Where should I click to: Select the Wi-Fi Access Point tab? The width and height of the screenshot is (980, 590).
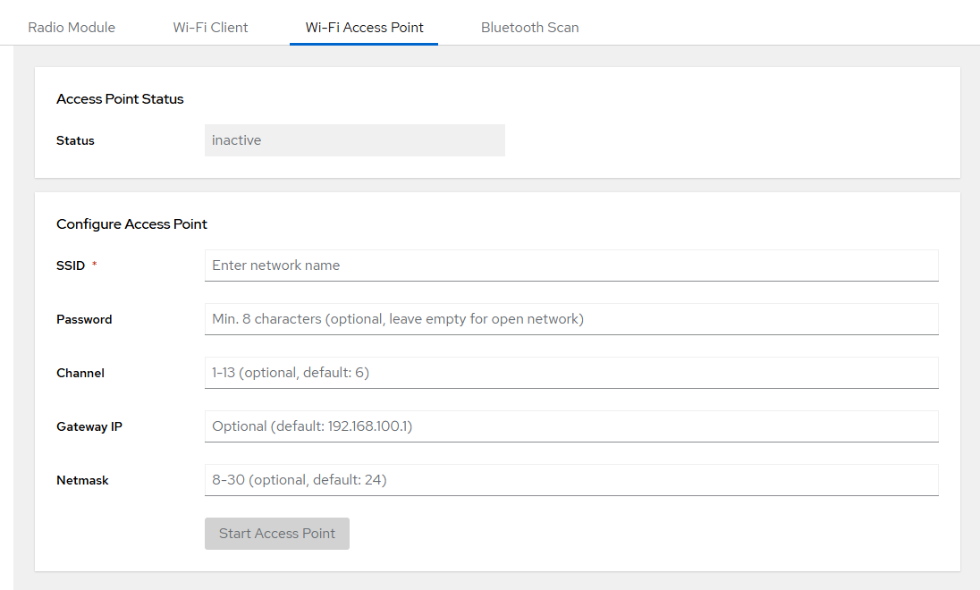pyautogui.click(x=364, y=27)
